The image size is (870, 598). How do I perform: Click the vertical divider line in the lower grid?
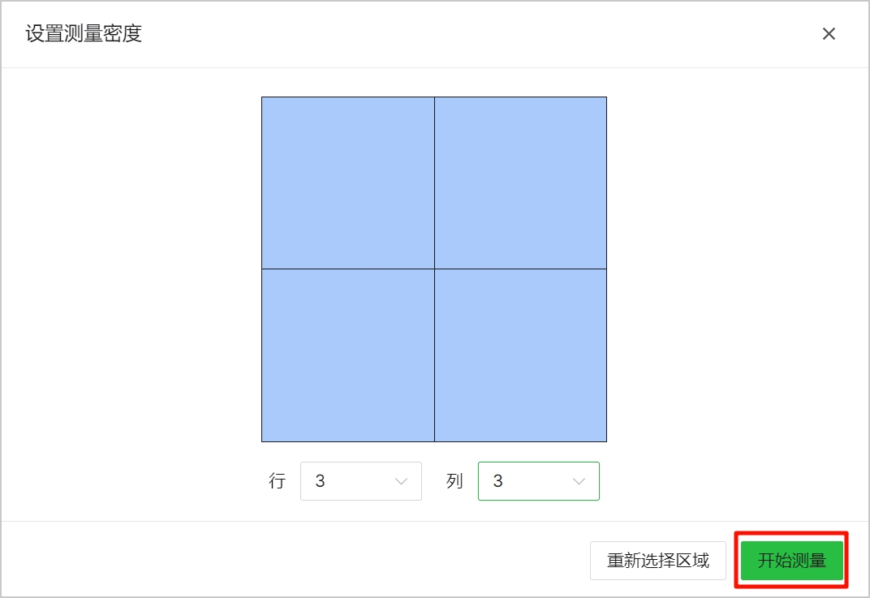coord(434,355)
